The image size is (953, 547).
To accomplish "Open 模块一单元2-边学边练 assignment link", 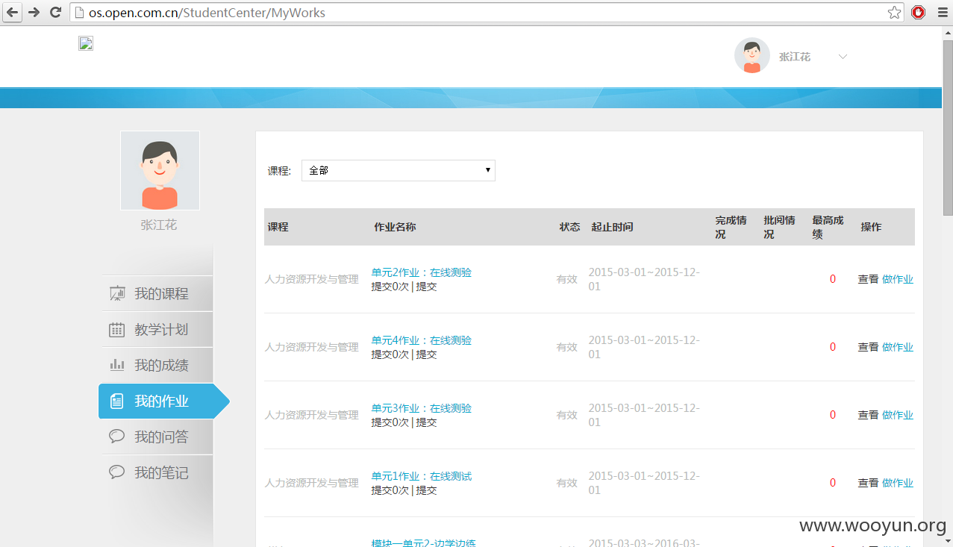I will tap(424, 543).
